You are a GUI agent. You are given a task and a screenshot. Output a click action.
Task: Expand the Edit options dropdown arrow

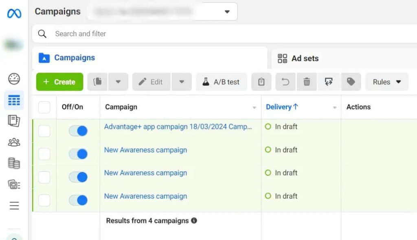tap(182, 82)
